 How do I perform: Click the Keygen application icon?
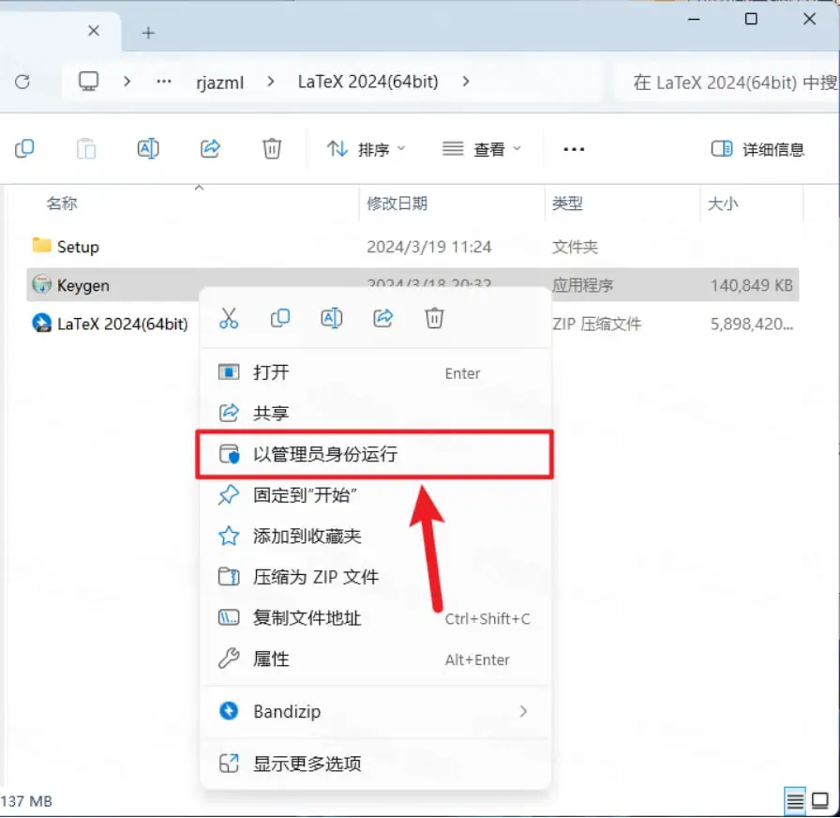coord(42,284)
